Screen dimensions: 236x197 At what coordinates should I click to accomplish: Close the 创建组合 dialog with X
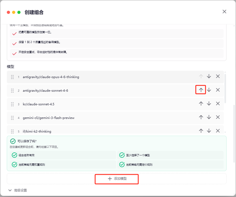(224, 11)
